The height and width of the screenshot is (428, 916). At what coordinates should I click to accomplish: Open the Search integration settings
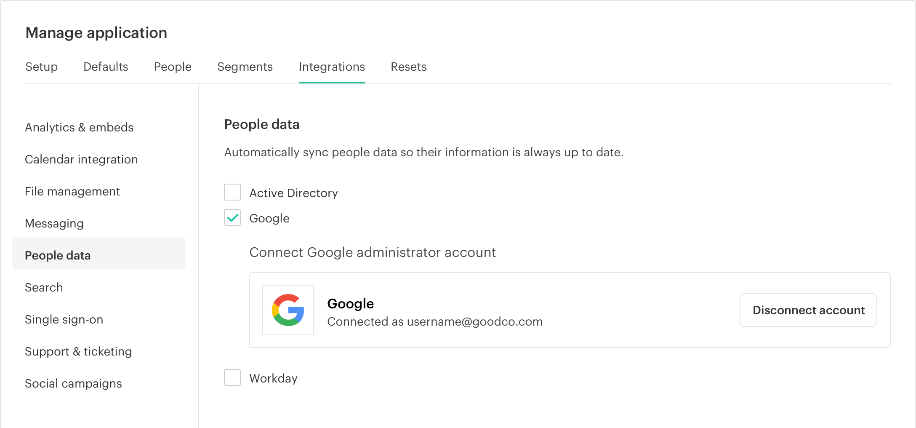(43, 287)
